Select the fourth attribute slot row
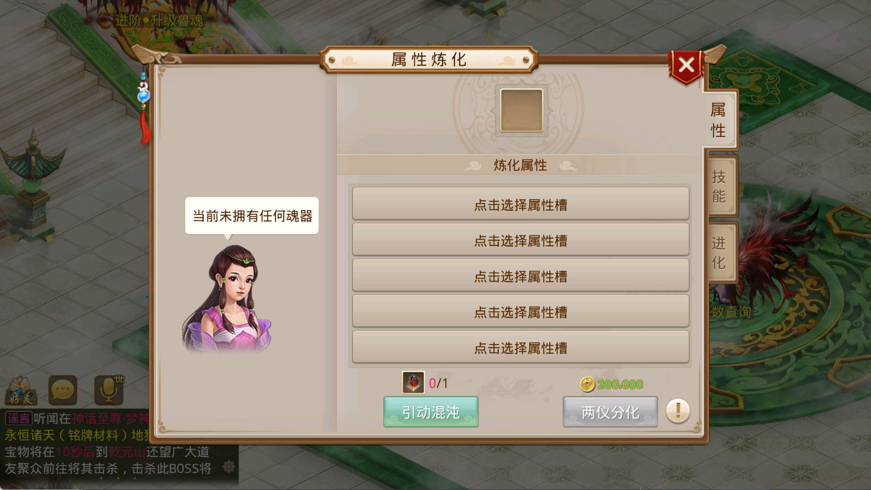 pos(520,312)
